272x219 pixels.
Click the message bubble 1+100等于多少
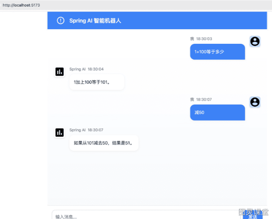tap(217, 52)
